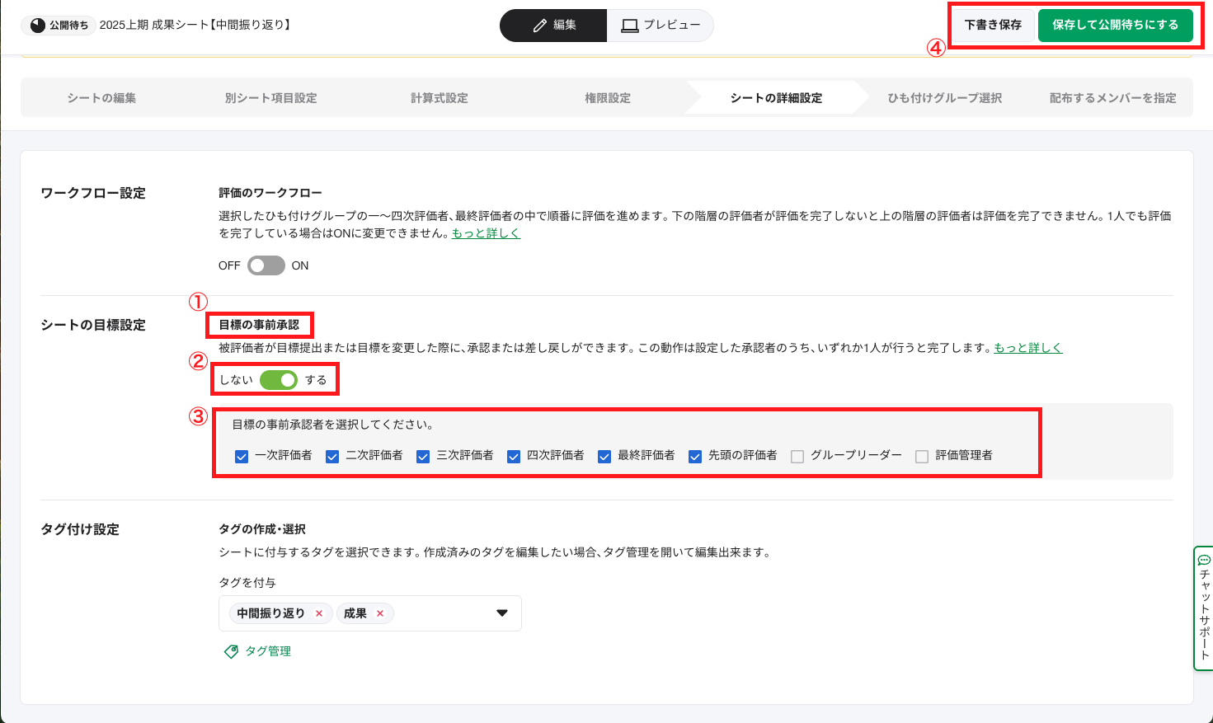The width and height of the screenshot is (1213, 723).
Task: Switch 目標の事前承認 toggle back to しない
Action: 280,378
